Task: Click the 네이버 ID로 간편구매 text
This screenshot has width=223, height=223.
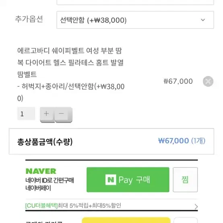Action: click(x=50, y=180)
